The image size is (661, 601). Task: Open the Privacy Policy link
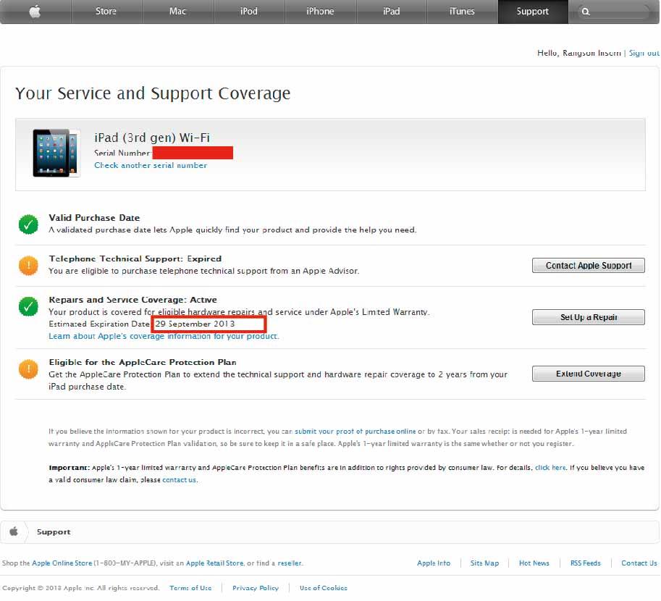point(256,588)
